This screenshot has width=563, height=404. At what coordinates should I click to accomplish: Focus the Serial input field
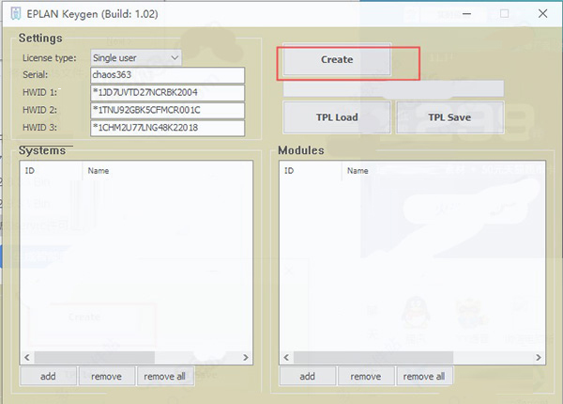tap(168, 75)
